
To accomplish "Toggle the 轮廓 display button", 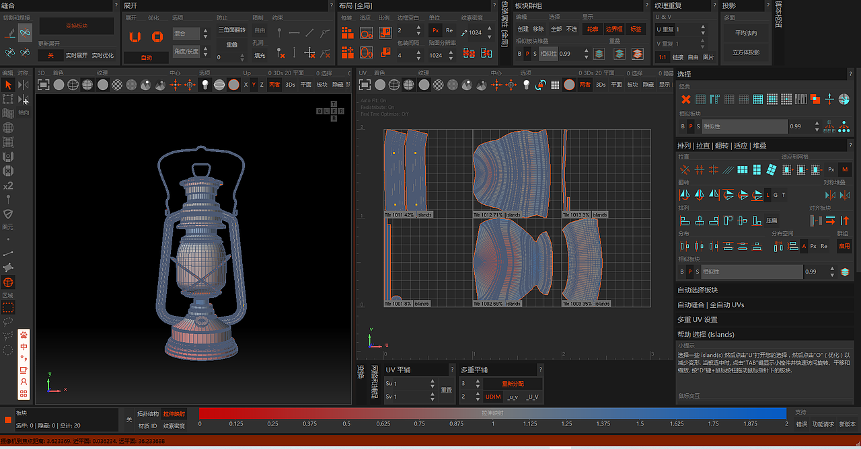I will 592,30.
